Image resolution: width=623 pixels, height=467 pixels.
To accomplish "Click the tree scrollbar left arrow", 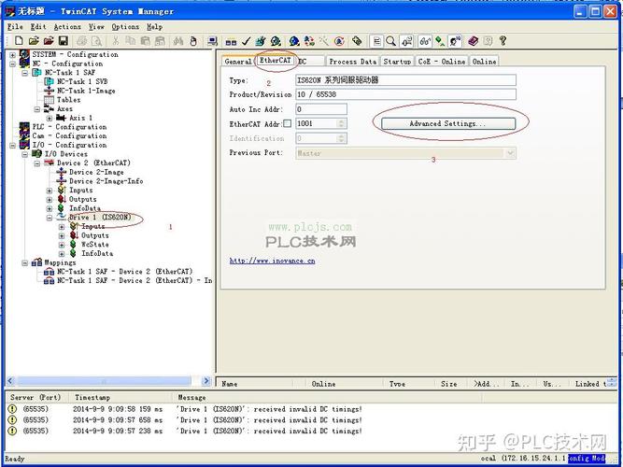I will pos(10,381).
